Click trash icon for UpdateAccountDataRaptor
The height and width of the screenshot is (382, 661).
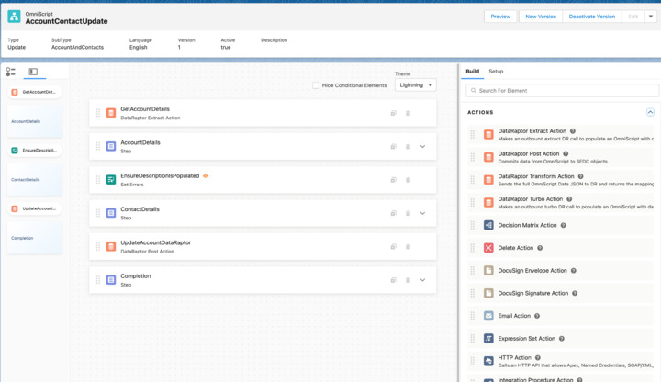click(x=409, y=247)
